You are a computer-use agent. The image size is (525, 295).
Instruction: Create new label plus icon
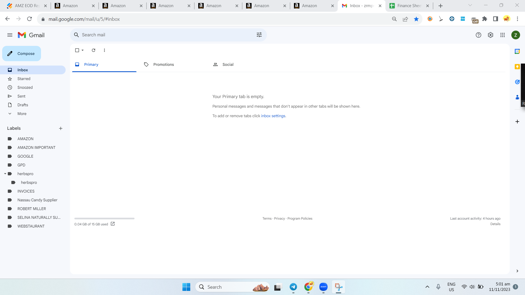(x=61, y=128)
